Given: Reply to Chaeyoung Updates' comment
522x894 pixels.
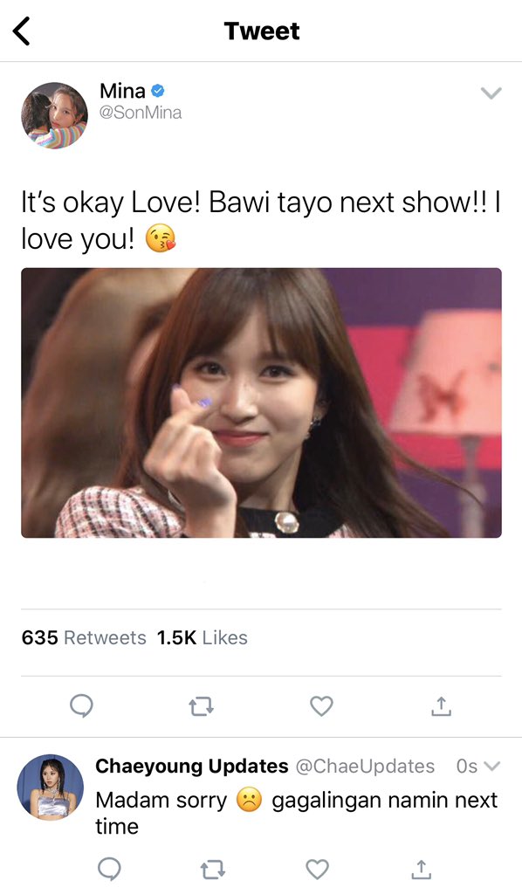Looking at the screenshot, I should coord(109,870).
